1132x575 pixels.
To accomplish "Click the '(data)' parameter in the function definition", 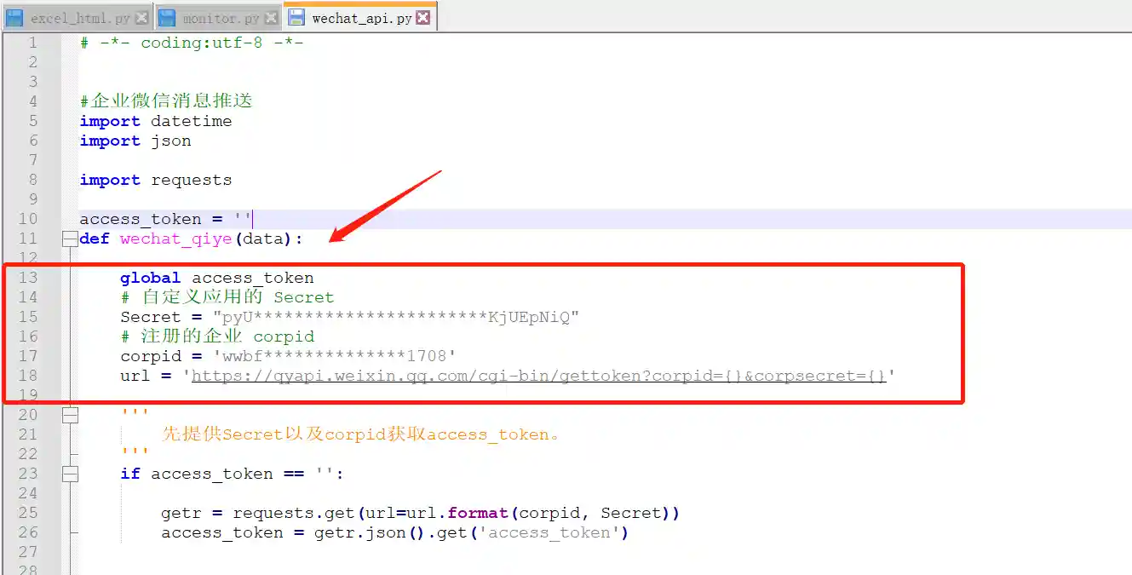I will click(263, 239).
